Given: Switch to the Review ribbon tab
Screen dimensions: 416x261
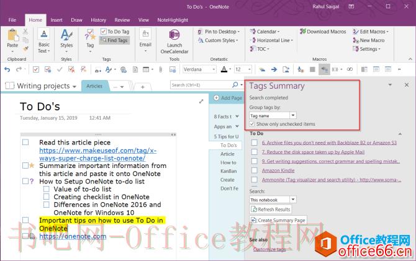Looking at the screenshot, I should [x=122, y=20].
